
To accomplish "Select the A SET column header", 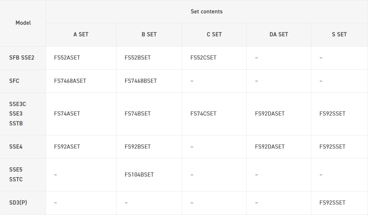I will (81, 34).
